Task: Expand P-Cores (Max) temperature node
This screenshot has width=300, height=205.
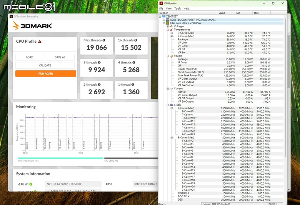Action: tap(172, 33)
